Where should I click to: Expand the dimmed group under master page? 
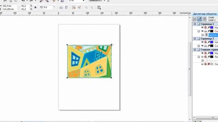(203, 60)
